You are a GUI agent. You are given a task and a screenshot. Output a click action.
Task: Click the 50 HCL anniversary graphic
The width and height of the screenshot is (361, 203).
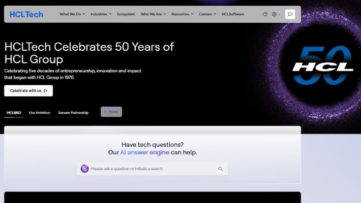tap(322, 66)
